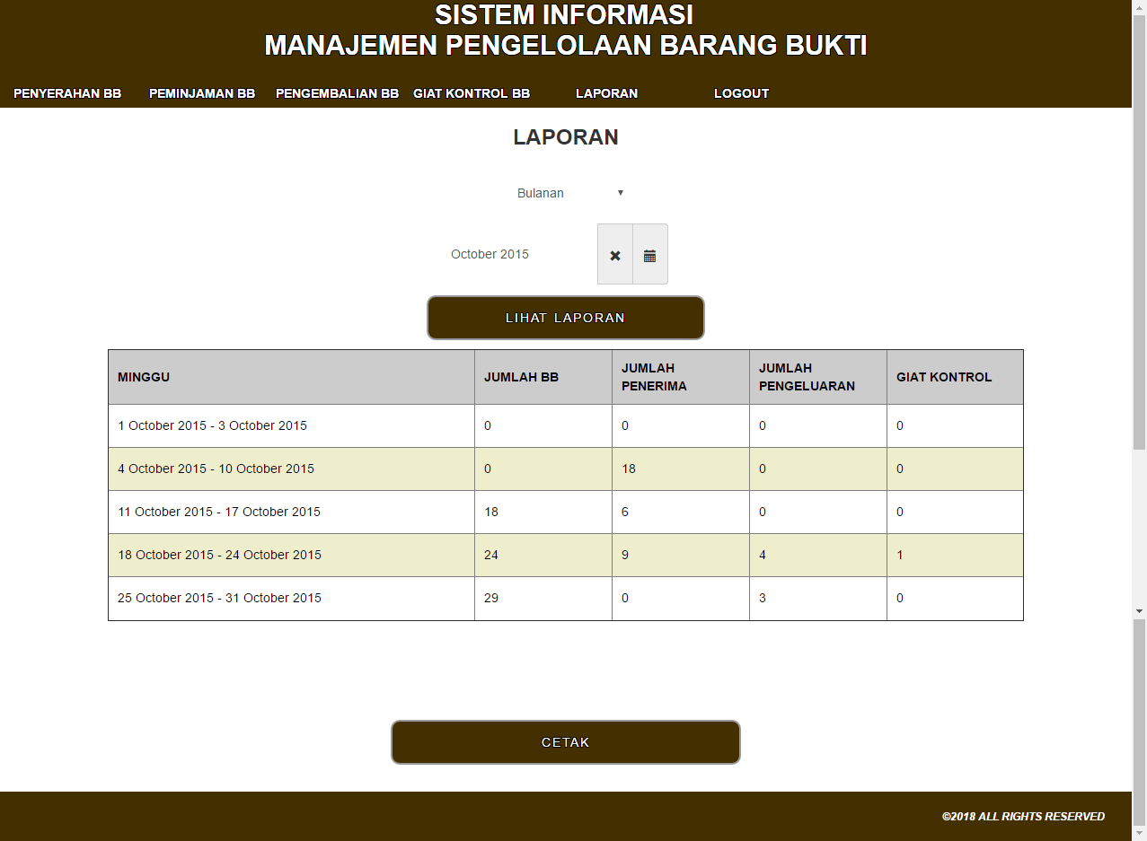Screen dimensions: 1147x841
Task: Click the MINGGU column header
Action: point(291,377)
